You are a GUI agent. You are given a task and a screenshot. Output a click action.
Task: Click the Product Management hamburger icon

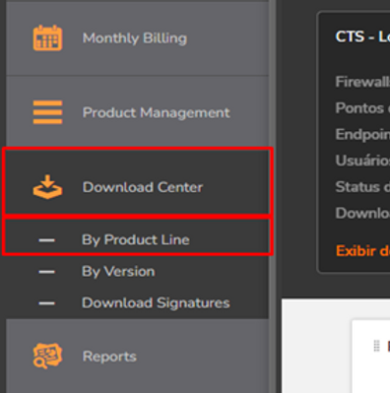pyautogui.click(x=47, y=112)
